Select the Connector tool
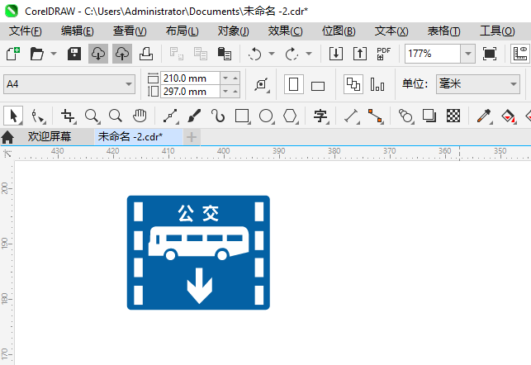This screenshot has width=531, height=365. 376,116
